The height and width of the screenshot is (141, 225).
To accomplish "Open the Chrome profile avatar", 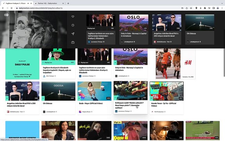I will tap(218, 8).
